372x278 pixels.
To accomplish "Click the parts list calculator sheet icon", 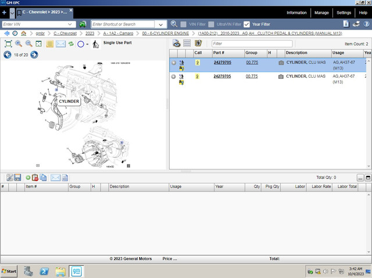I will tap(65, 178).
